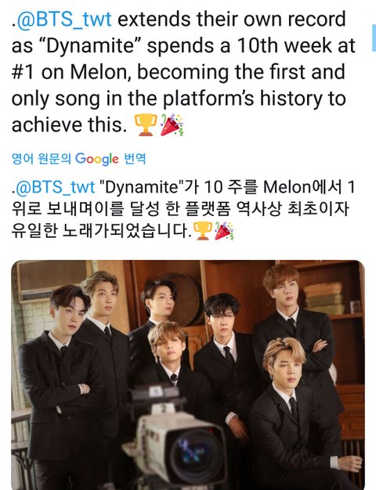Click party popper emoji in English tweet
This screenshot has width=376, height=490.
172,125
